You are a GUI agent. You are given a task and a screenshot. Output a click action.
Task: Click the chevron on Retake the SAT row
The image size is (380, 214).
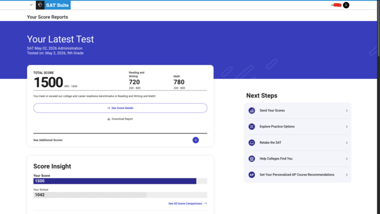click(x=347, y=143)
